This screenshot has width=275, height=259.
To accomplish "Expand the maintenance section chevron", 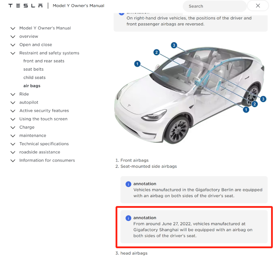I will coord(13,136).
